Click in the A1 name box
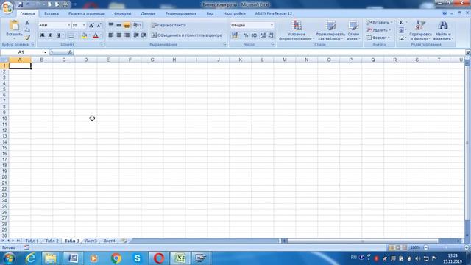The height and width of the screenshot is (265, 471). click(21, 52)
